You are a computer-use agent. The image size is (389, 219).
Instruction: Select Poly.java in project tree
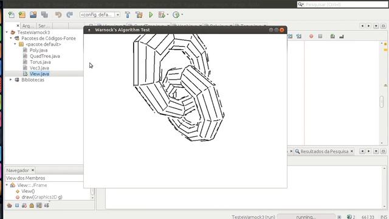(x=38, y=50)
